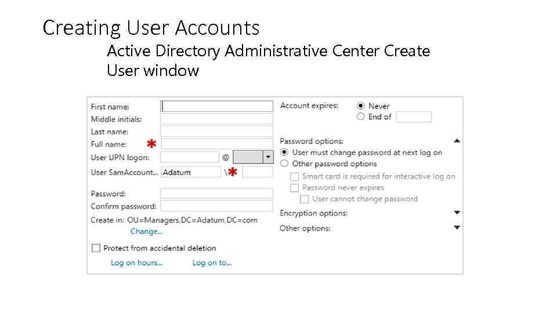Click the End of expiry date box
Image resolution: width=557 pixels, height=313 pixels.
click(414, 117)
